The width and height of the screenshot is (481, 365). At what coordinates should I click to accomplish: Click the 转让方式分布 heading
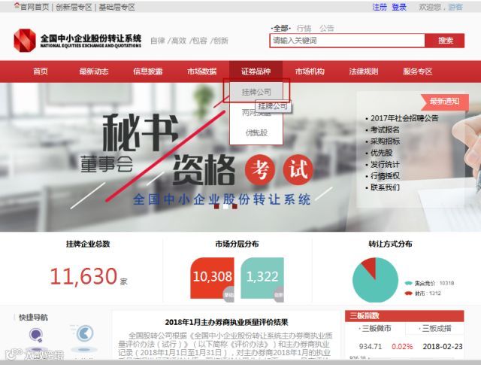[x=390, y=244]
